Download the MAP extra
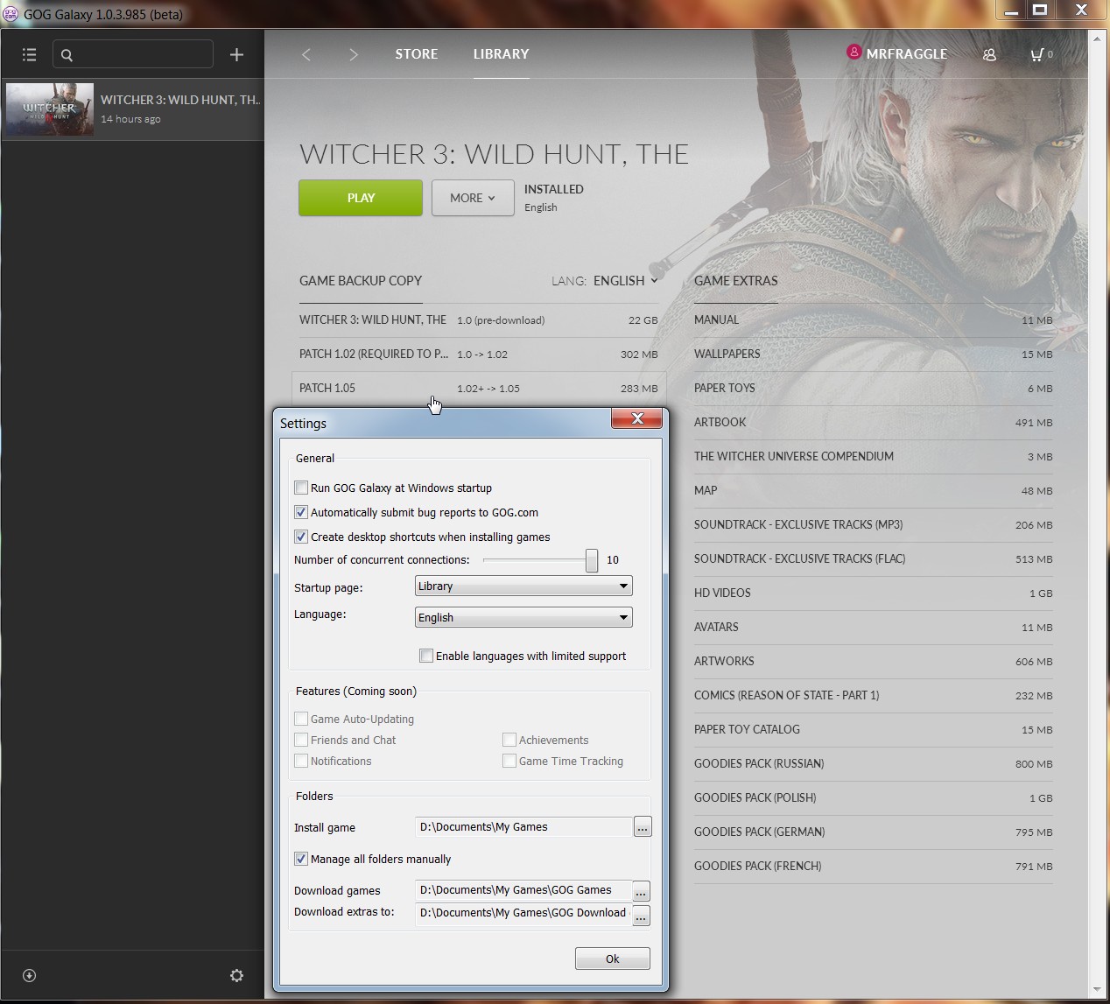This screenshot has width=1110, height=1004. [x=874, y=491]
